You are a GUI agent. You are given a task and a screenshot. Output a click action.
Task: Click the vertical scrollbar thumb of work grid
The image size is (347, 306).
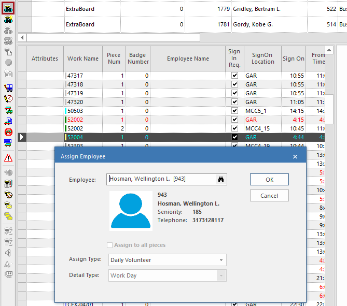pos(329,109)
